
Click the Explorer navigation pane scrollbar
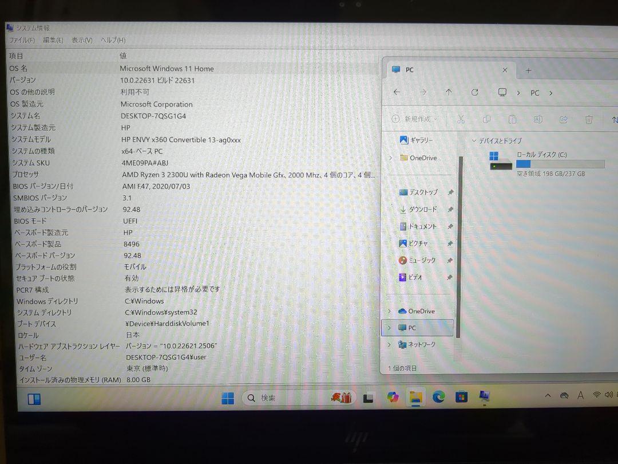point(459,246)
